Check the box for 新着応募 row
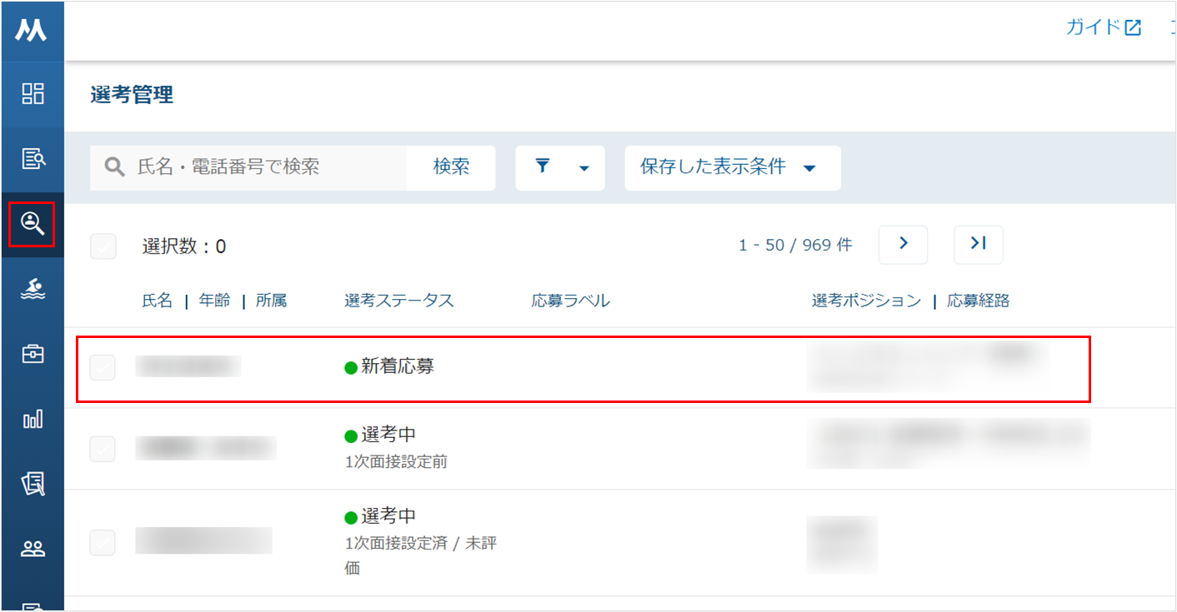This screenshot has height=612, width=1177. [103, 367]
